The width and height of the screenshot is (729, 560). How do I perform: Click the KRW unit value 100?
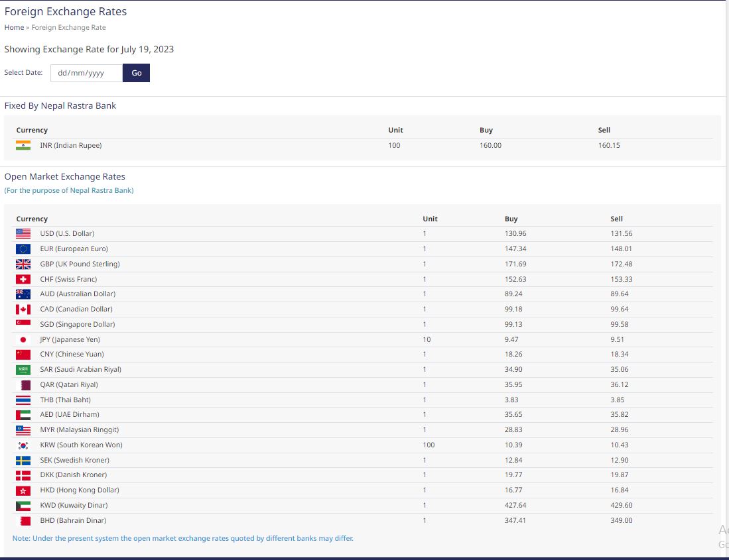click(429, 445)
